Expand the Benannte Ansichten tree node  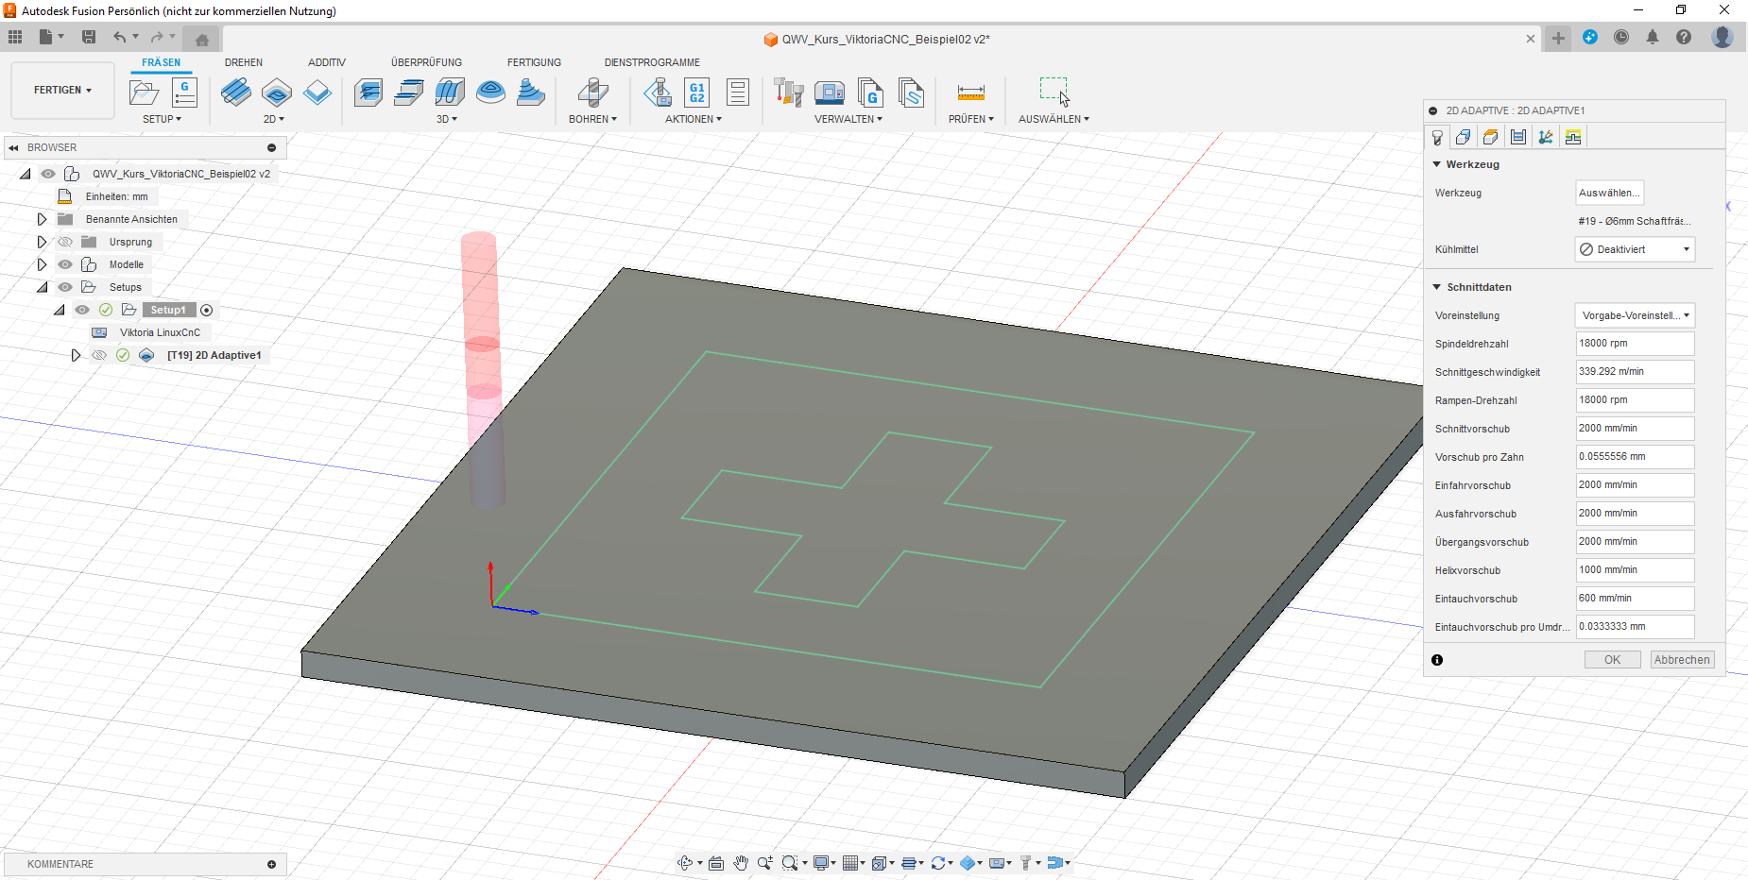(x=42, y=219)
